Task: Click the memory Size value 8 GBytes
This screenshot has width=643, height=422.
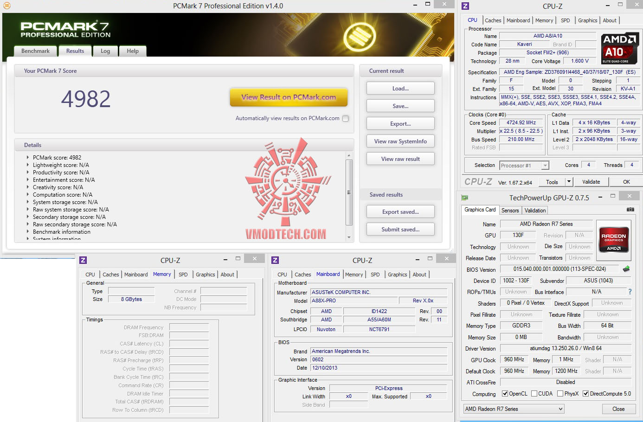Action: [x=131, y=300]
